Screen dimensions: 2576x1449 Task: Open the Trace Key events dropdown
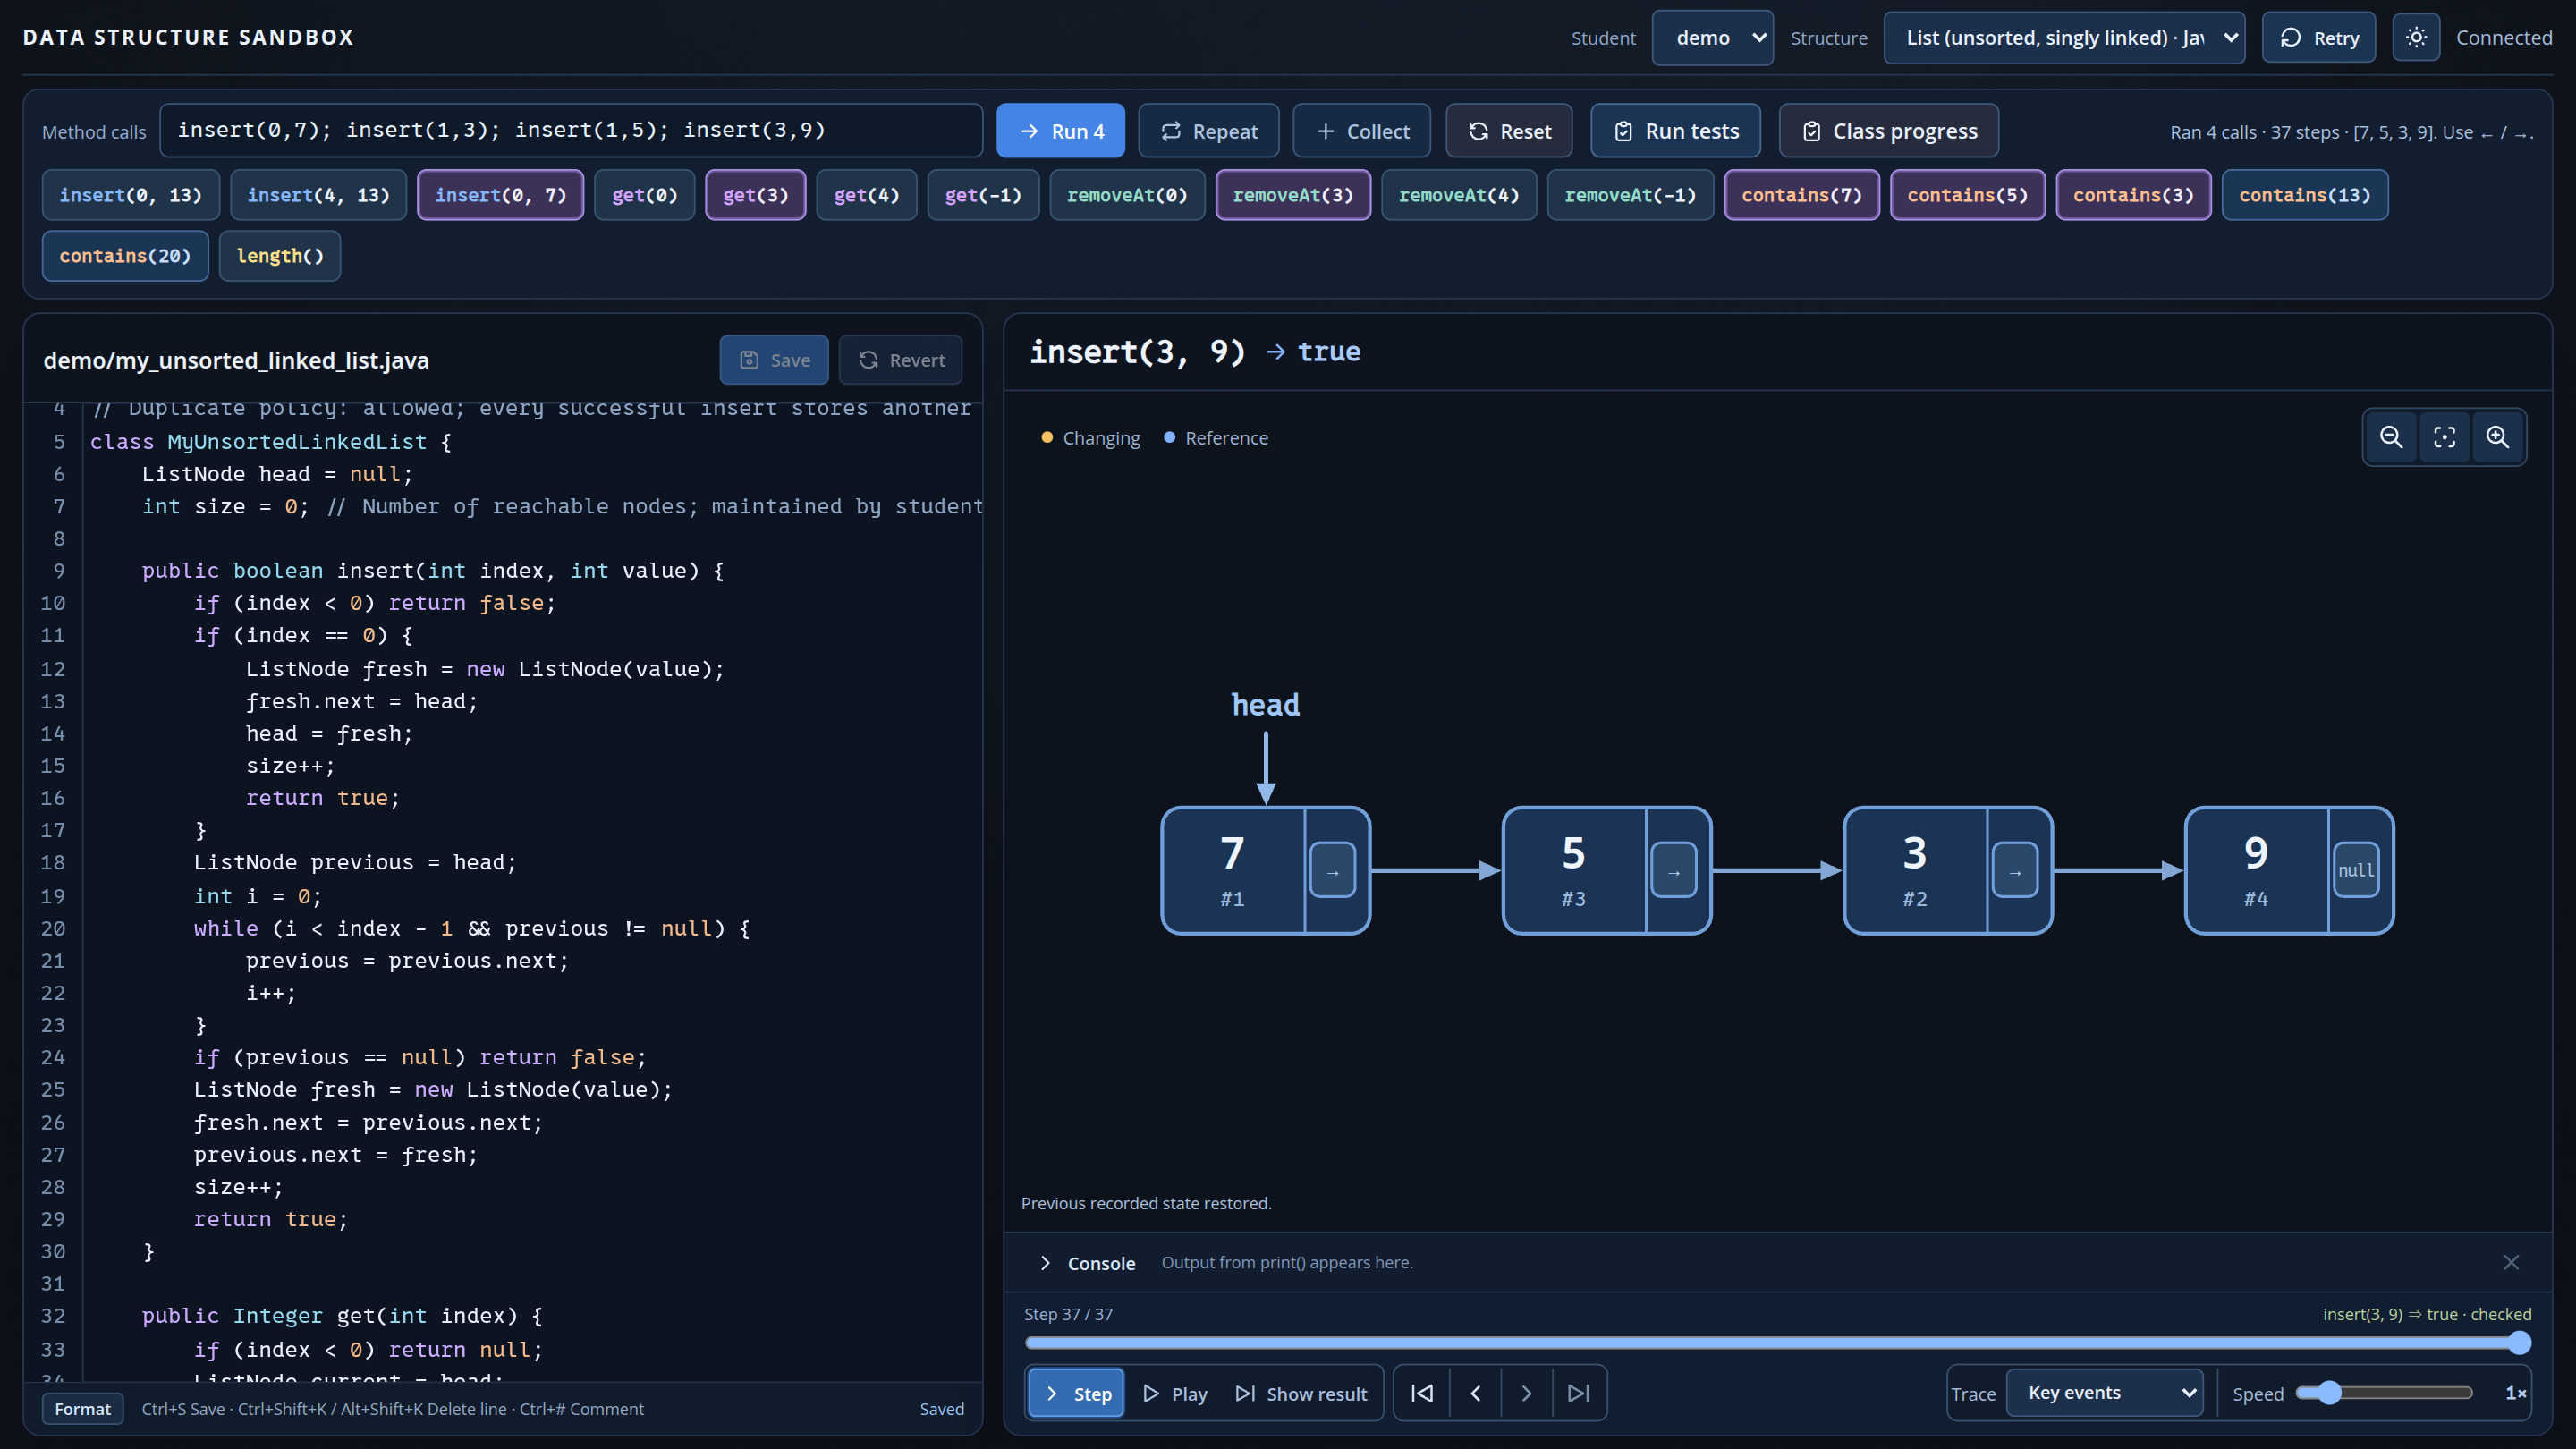point(2104,1393)
